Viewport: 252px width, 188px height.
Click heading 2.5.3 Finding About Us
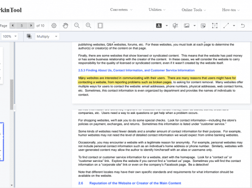pyautogui.click(x=136, y=70)
